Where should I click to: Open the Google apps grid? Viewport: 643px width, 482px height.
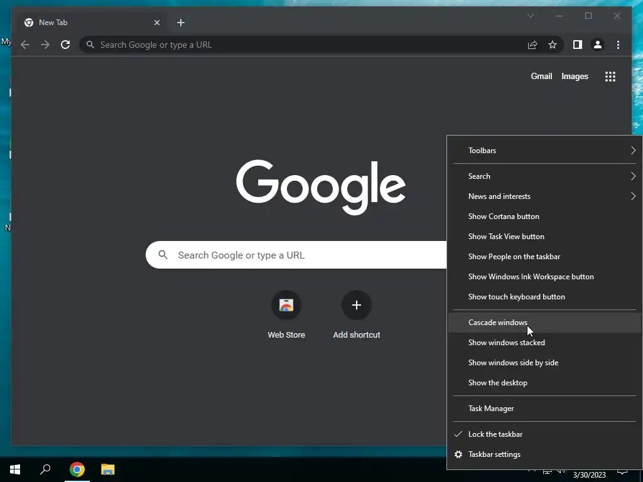tap(610, 76)
